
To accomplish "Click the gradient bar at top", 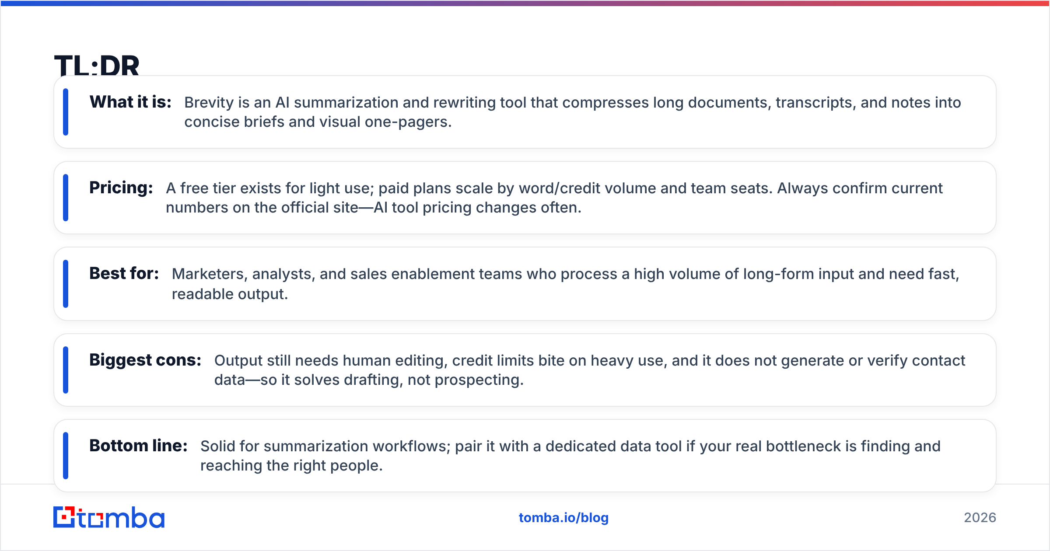I will tap(525, 3).
